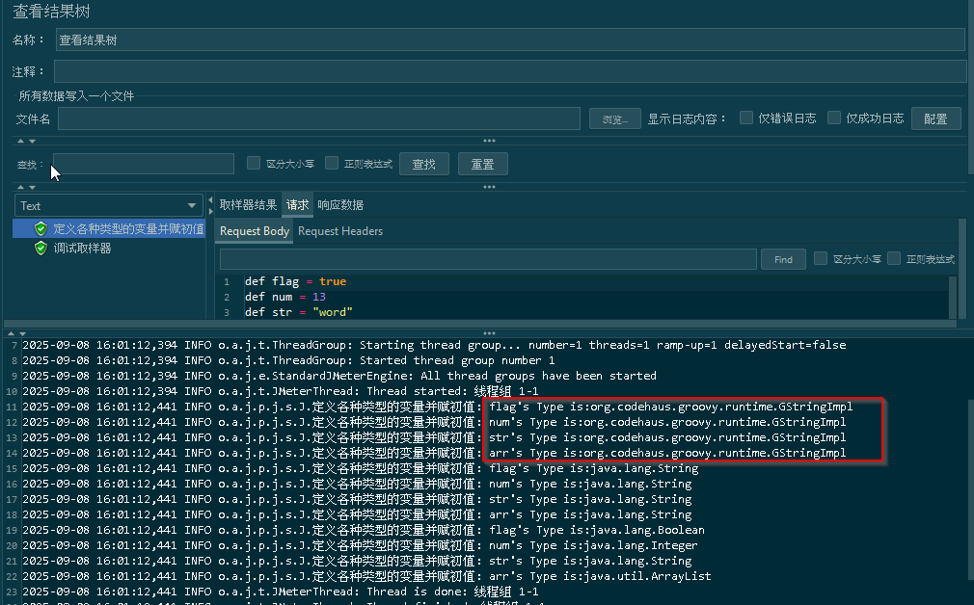Click horizontal scrollbar below request body
The width and height of the screenshot is (974, 605).
480,324
